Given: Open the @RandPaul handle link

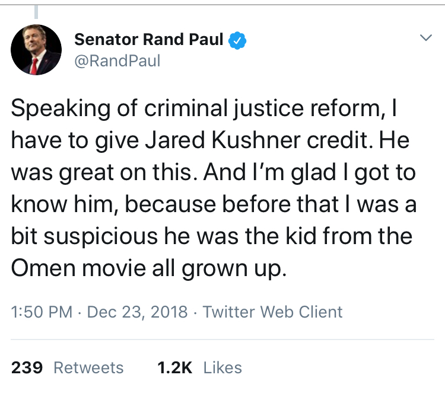Looking at the screenshot, I should click(117, 60).
